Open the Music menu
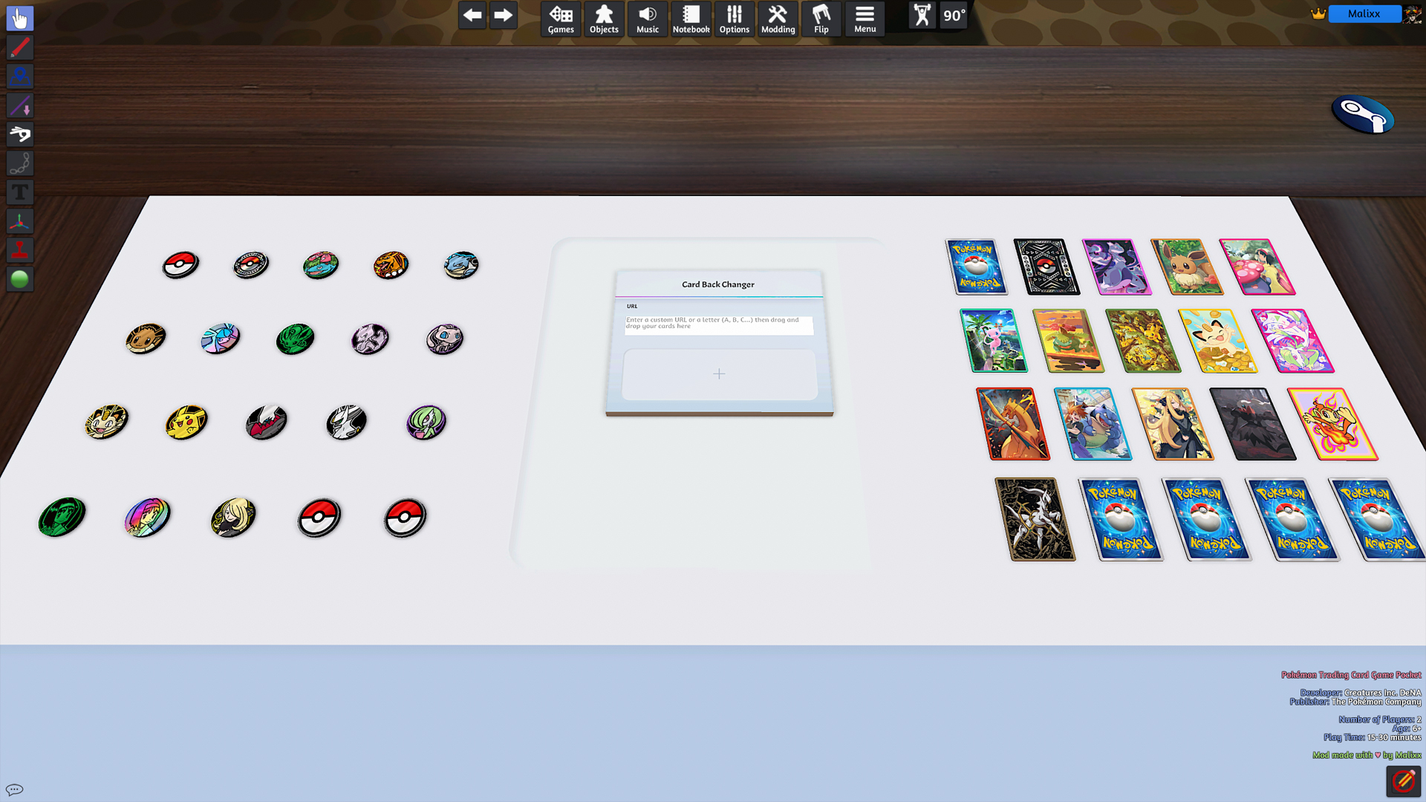Image resolution: width=1426 pixels, height=802 pixels. coord(648,19)
